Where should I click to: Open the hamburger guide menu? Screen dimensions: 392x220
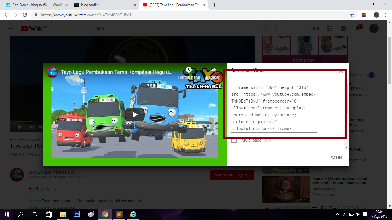(10, 28)
